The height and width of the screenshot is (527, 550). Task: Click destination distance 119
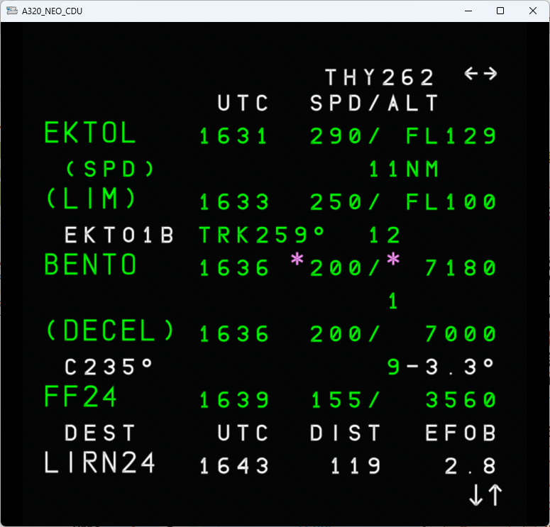(x=356, y=466)
